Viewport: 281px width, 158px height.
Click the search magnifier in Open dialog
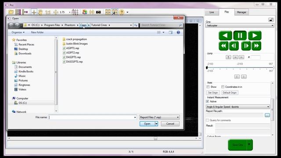tap(180, 25)
